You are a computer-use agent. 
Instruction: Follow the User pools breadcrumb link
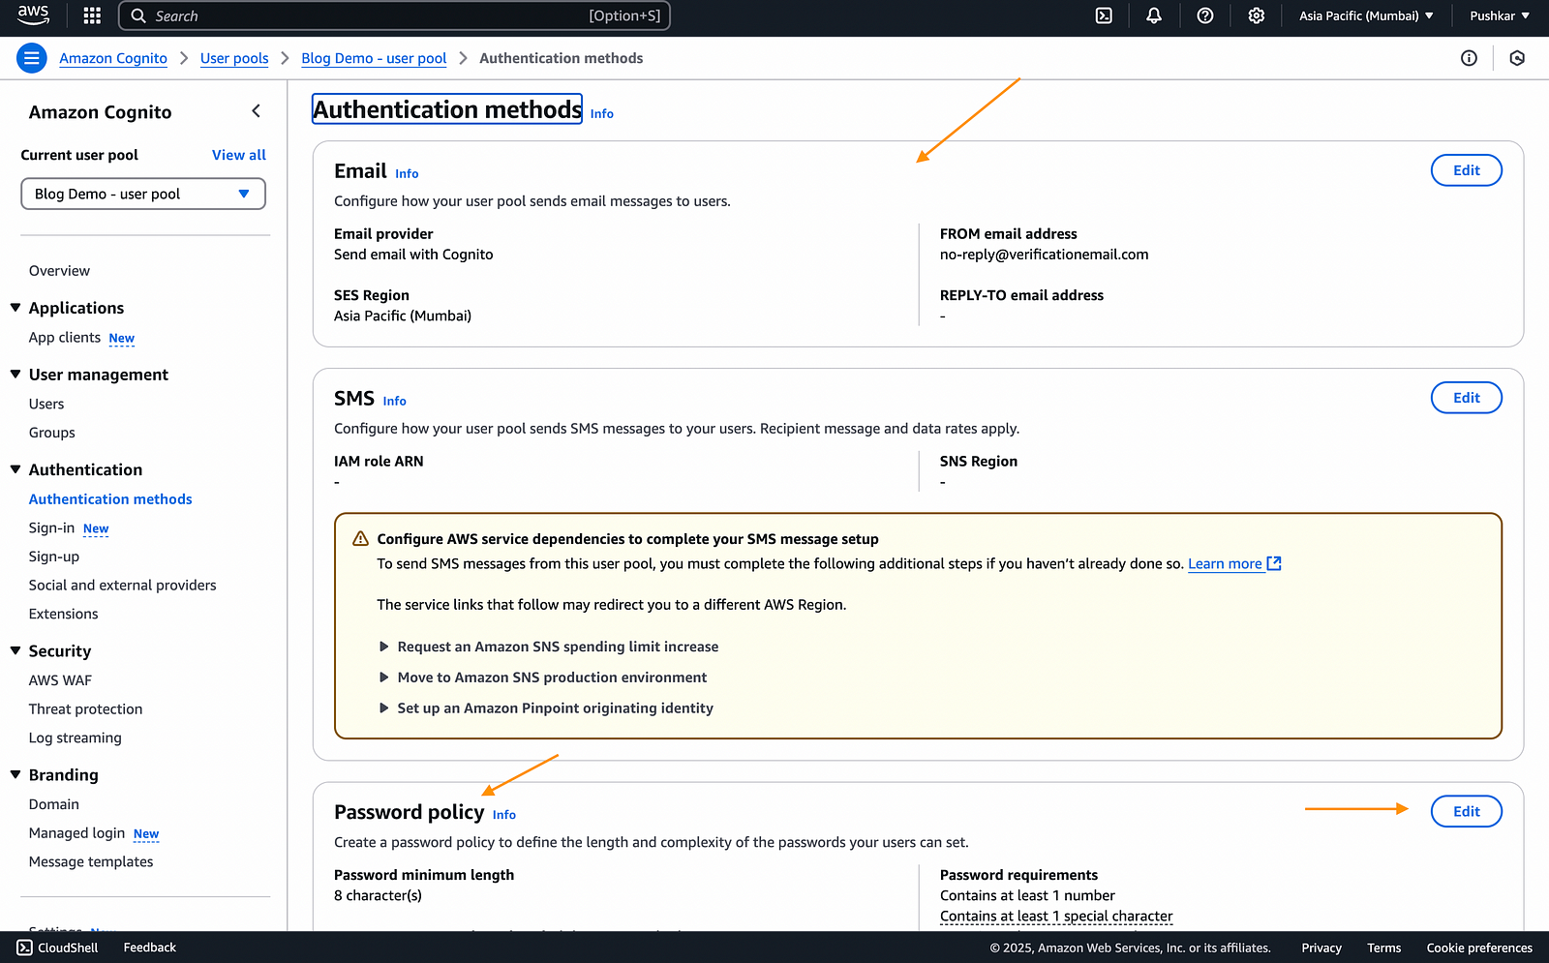pyautogui.click(x=234, y=58)
